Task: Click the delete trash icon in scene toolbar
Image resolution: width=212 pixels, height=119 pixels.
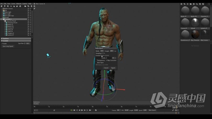Action: [31, 6]
